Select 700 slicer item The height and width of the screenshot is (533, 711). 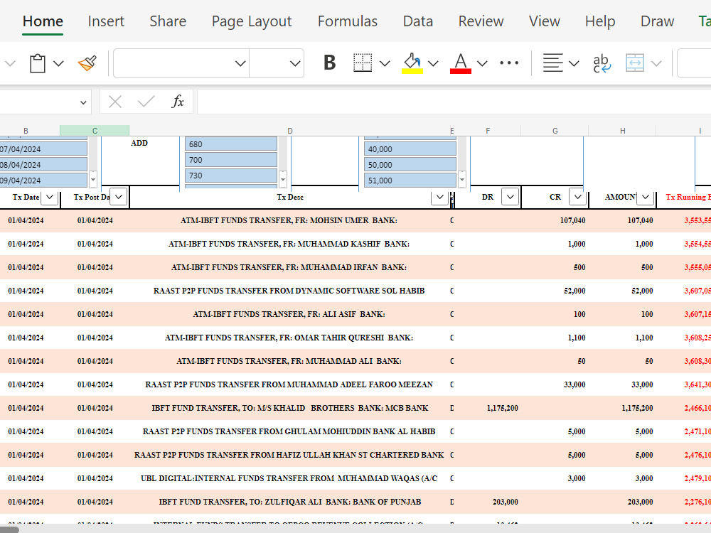tap(231, 159)
